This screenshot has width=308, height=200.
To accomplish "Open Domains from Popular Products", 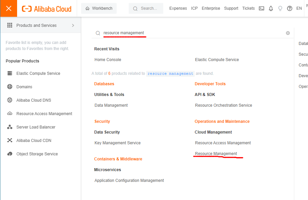I will coord(24,87).
